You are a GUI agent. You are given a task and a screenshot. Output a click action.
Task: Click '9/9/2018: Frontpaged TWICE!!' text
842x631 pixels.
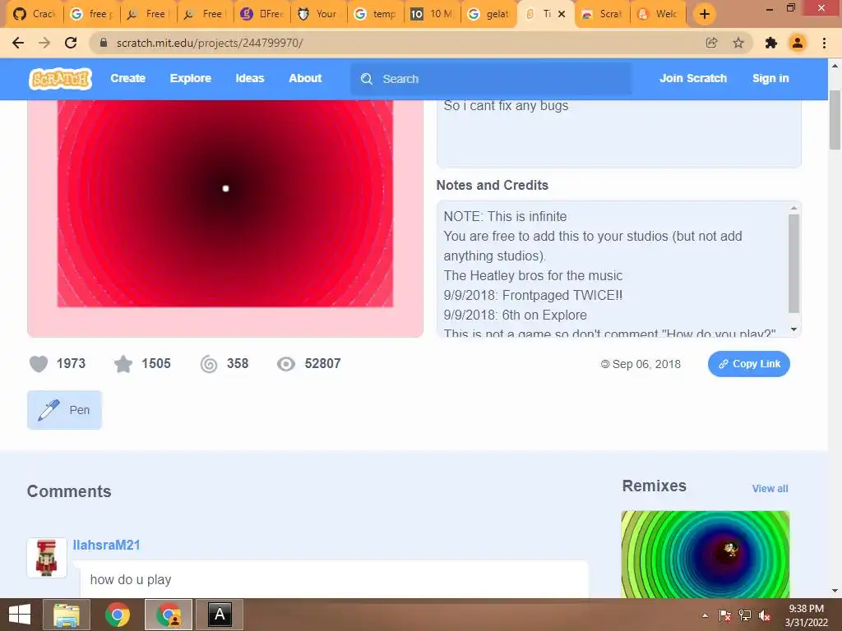[x=533, y=295]
